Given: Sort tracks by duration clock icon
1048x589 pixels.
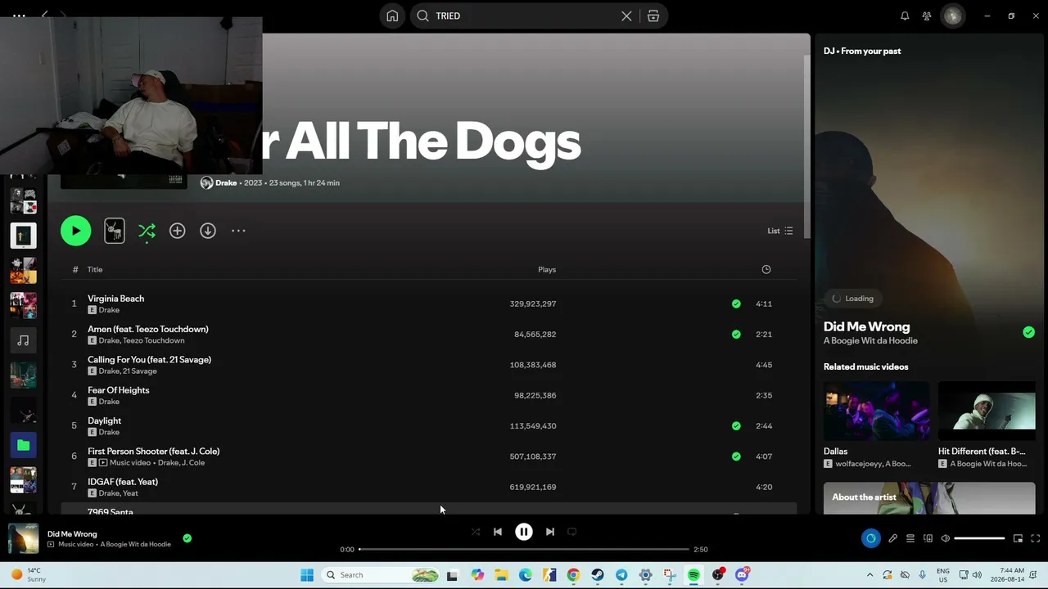Looking at the screenshot, I should [x=766, y=269].
